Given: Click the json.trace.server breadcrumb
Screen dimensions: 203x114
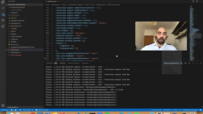Looking at the screenshot, I should (x=114, y=5).
